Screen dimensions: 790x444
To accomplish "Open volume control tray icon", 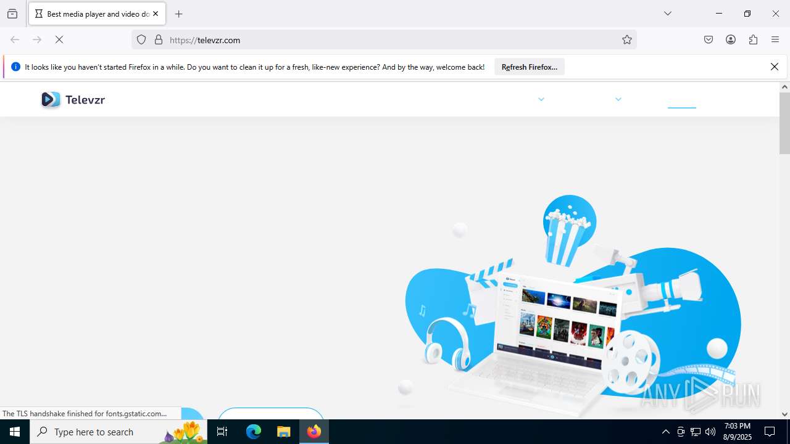I will 710,432.
